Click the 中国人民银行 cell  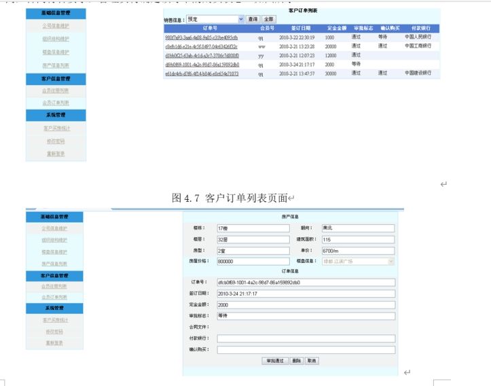point(418,37)
